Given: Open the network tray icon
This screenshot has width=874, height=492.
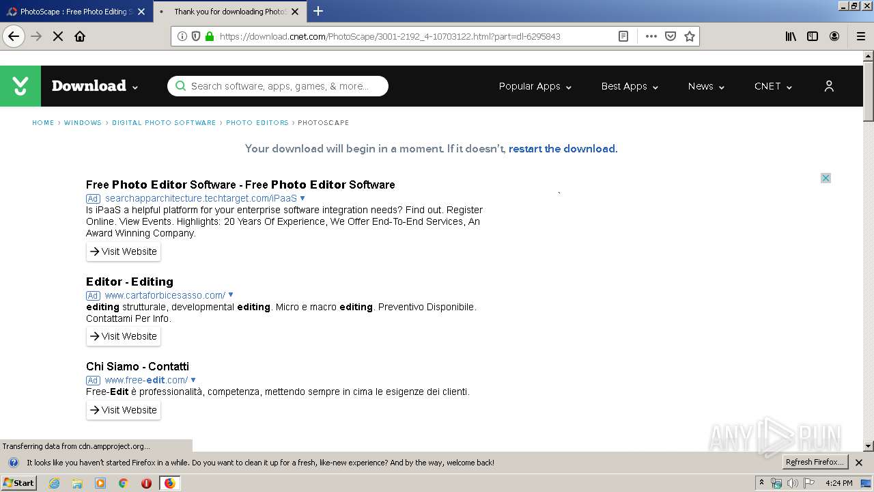Looking at the screenshot, I should [x=776, y=483].
